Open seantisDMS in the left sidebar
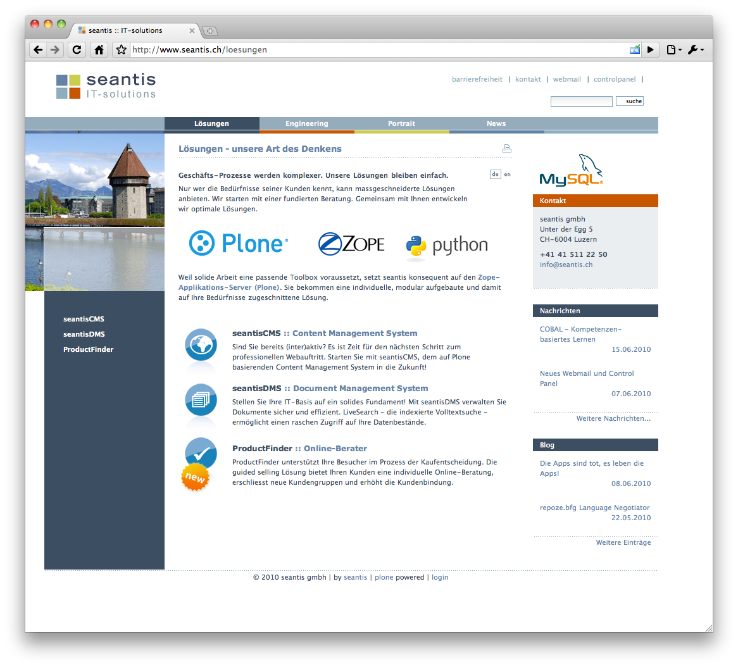 coord(84,334)
